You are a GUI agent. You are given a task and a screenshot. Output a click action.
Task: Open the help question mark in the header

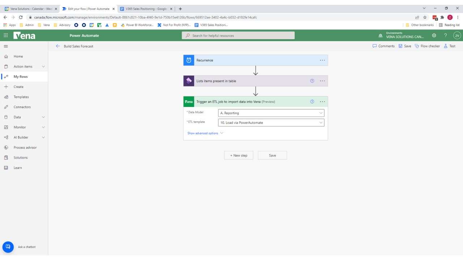445,35
